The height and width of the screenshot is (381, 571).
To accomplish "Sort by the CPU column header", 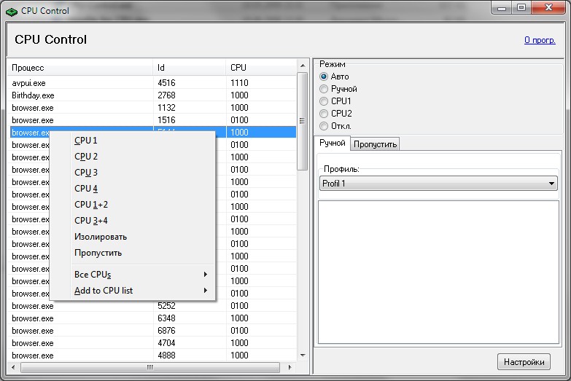I will click(261, 68).
